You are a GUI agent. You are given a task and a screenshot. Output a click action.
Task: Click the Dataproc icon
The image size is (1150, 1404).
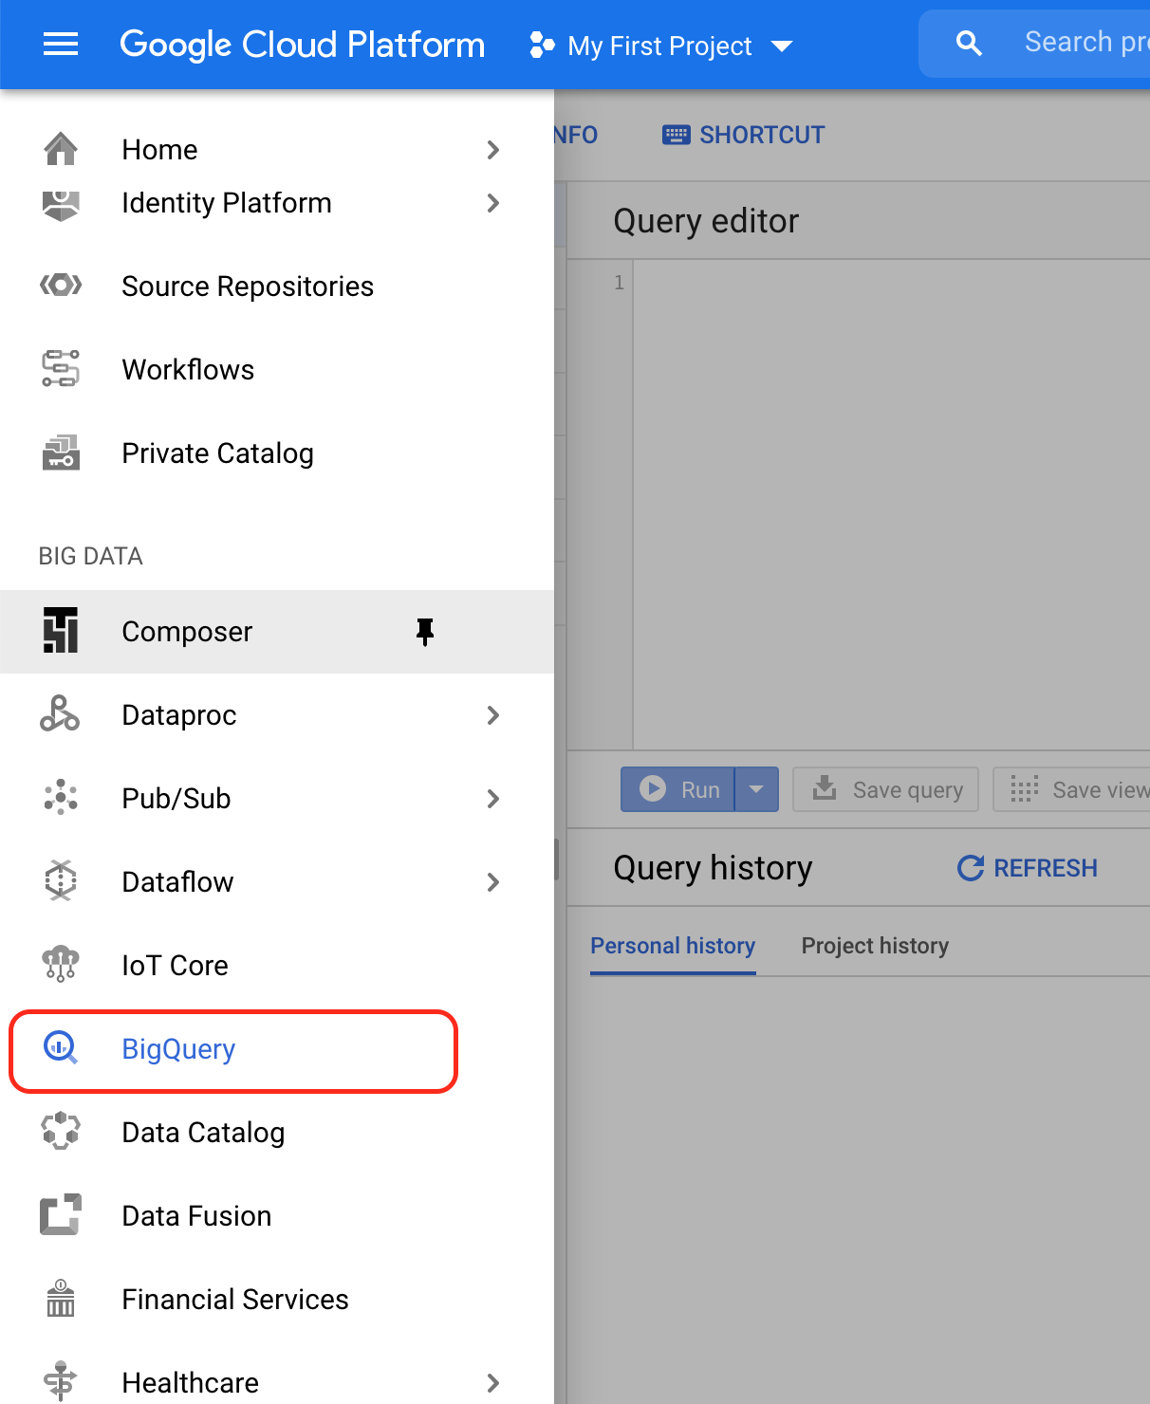[x=61, y=714]
